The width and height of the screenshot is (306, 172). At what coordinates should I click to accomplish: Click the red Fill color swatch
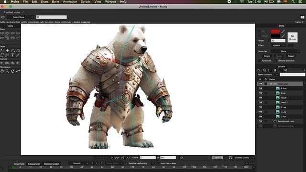coord(275,31)
